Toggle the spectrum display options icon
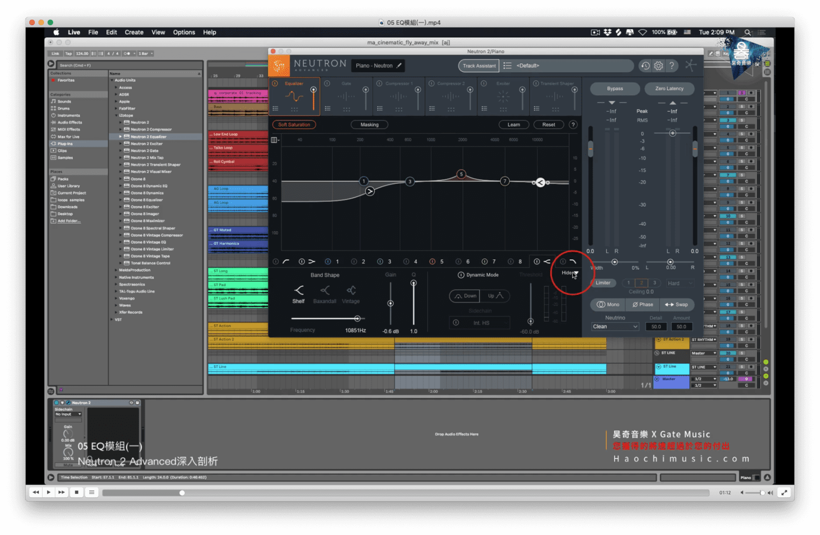This screenshot has width=820, height=535. point(274,140)
